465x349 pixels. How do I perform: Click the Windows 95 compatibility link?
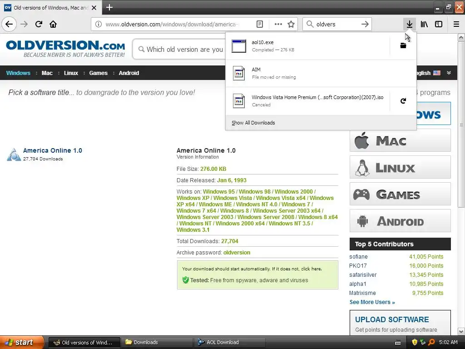click(x=218, y=192)
